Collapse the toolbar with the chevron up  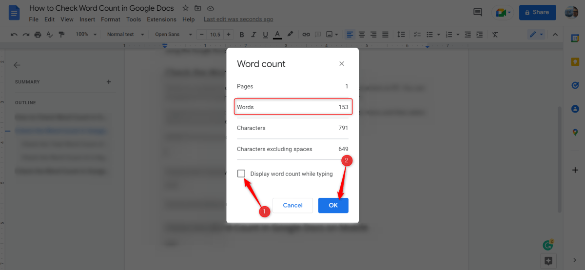[555, 35]
